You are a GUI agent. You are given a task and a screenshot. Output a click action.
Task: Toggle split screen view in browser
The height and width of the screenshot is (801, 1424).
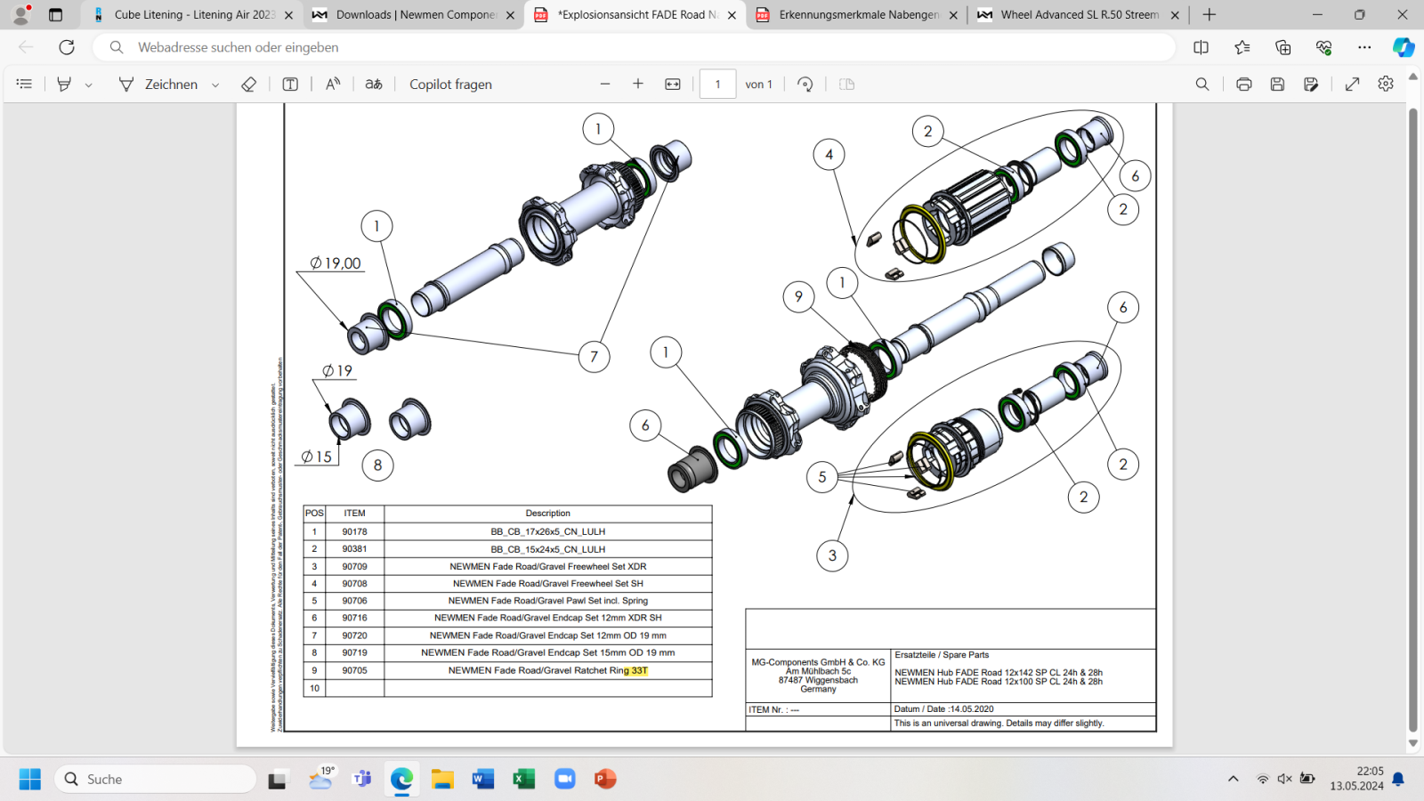[x=1201, y=47]
